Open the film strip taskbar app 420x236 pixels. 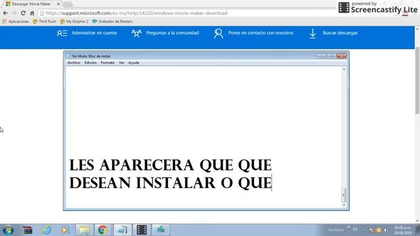click(142, 230)
